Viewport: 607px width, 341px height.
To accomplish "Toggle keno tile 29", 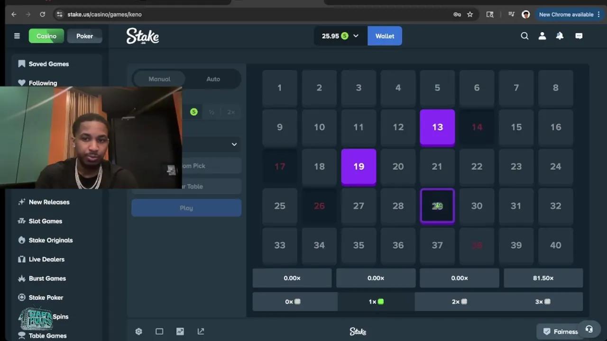I will tap(437, 206).
